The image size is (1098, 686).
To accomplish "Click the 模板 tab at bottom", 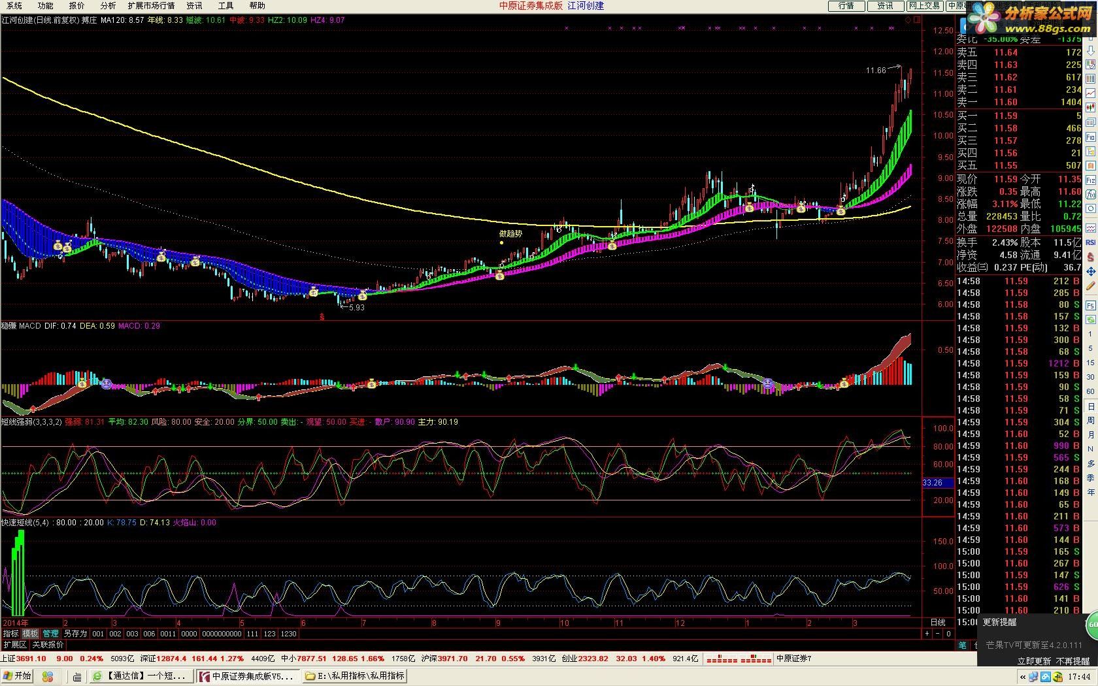I will 31,634.
